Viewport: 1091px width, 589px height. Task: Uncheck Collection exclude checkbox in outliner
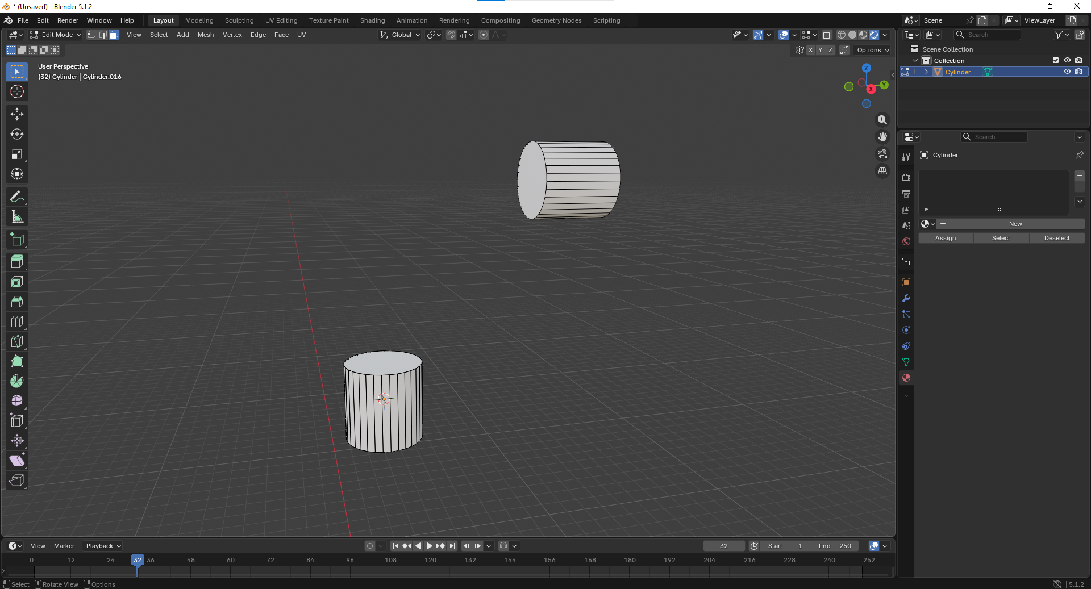pyautogui.click(x=1056, y=60)
